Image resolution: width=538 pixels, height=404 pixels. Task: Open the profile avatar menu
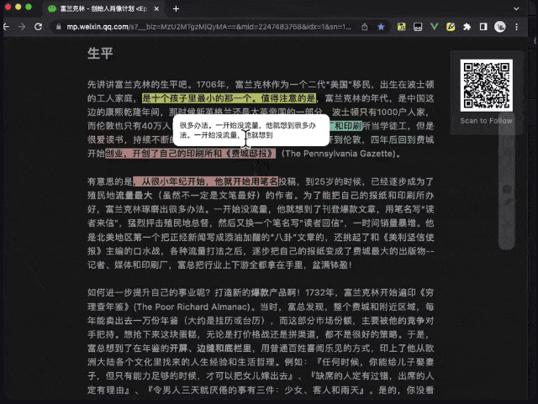click(x=500, y=27)
